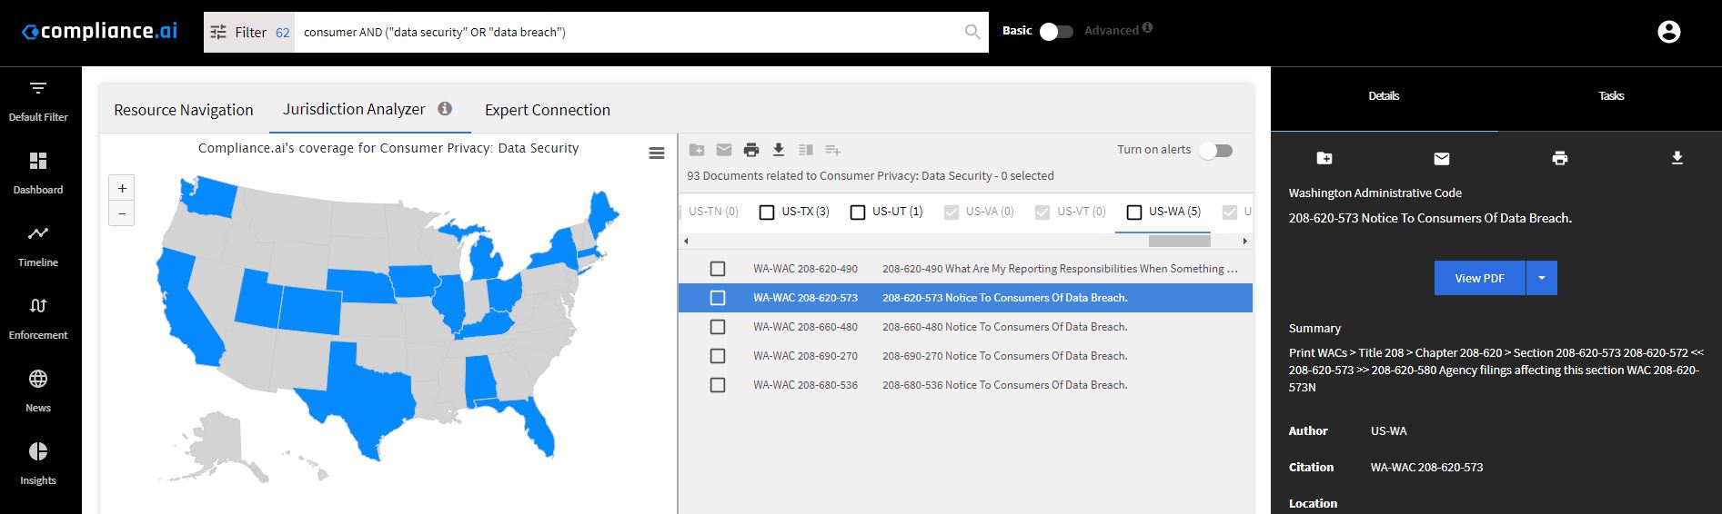Image resolution: width=1722 pixels, height=514 pixels.
Task: Switch to Jurisdiction Analyzer tab
Action: tap(354, 109)
